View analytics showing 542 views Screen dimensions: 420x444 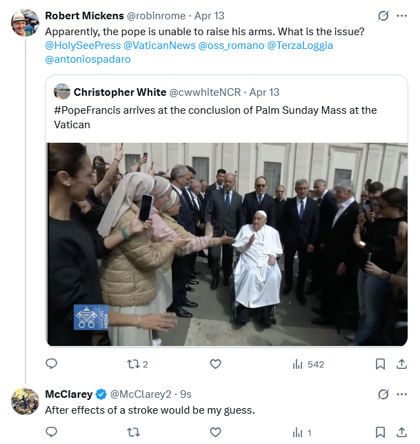[x=308, y=364]
